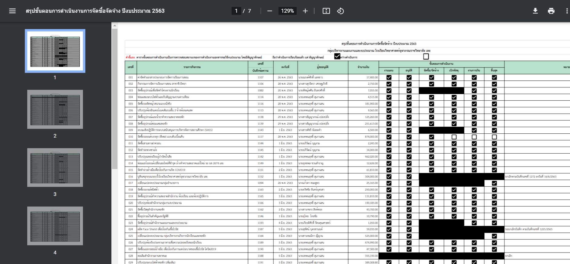This screenshot has height=264, width=570.
Task: Open page 1 thumbnail
Action: point(55,51)
